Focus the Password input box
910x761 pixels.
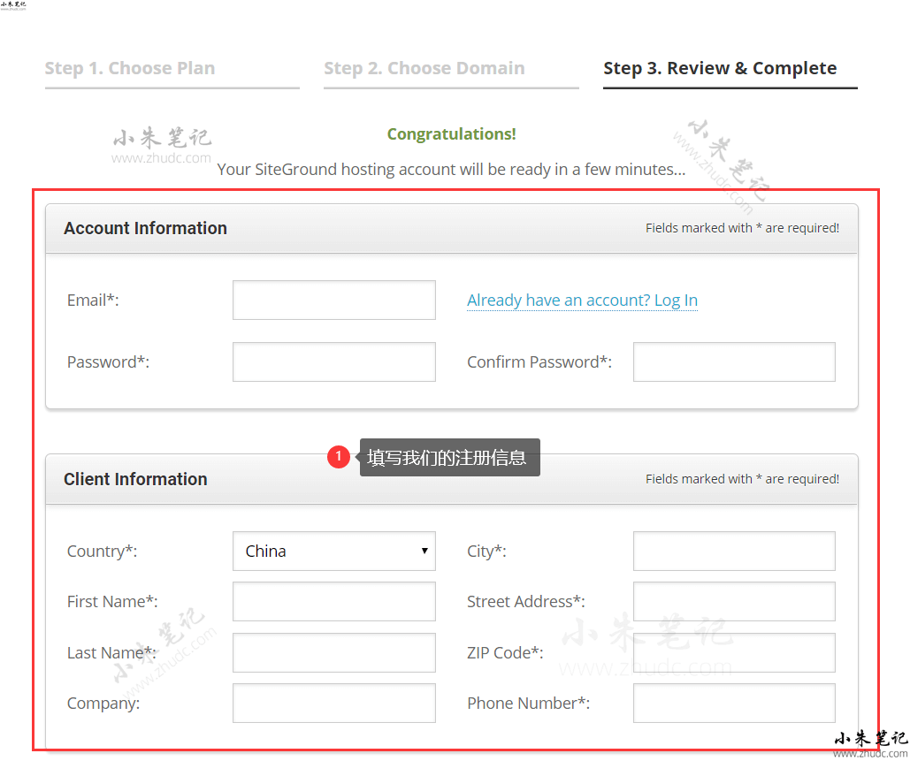(x=333, y=362)
